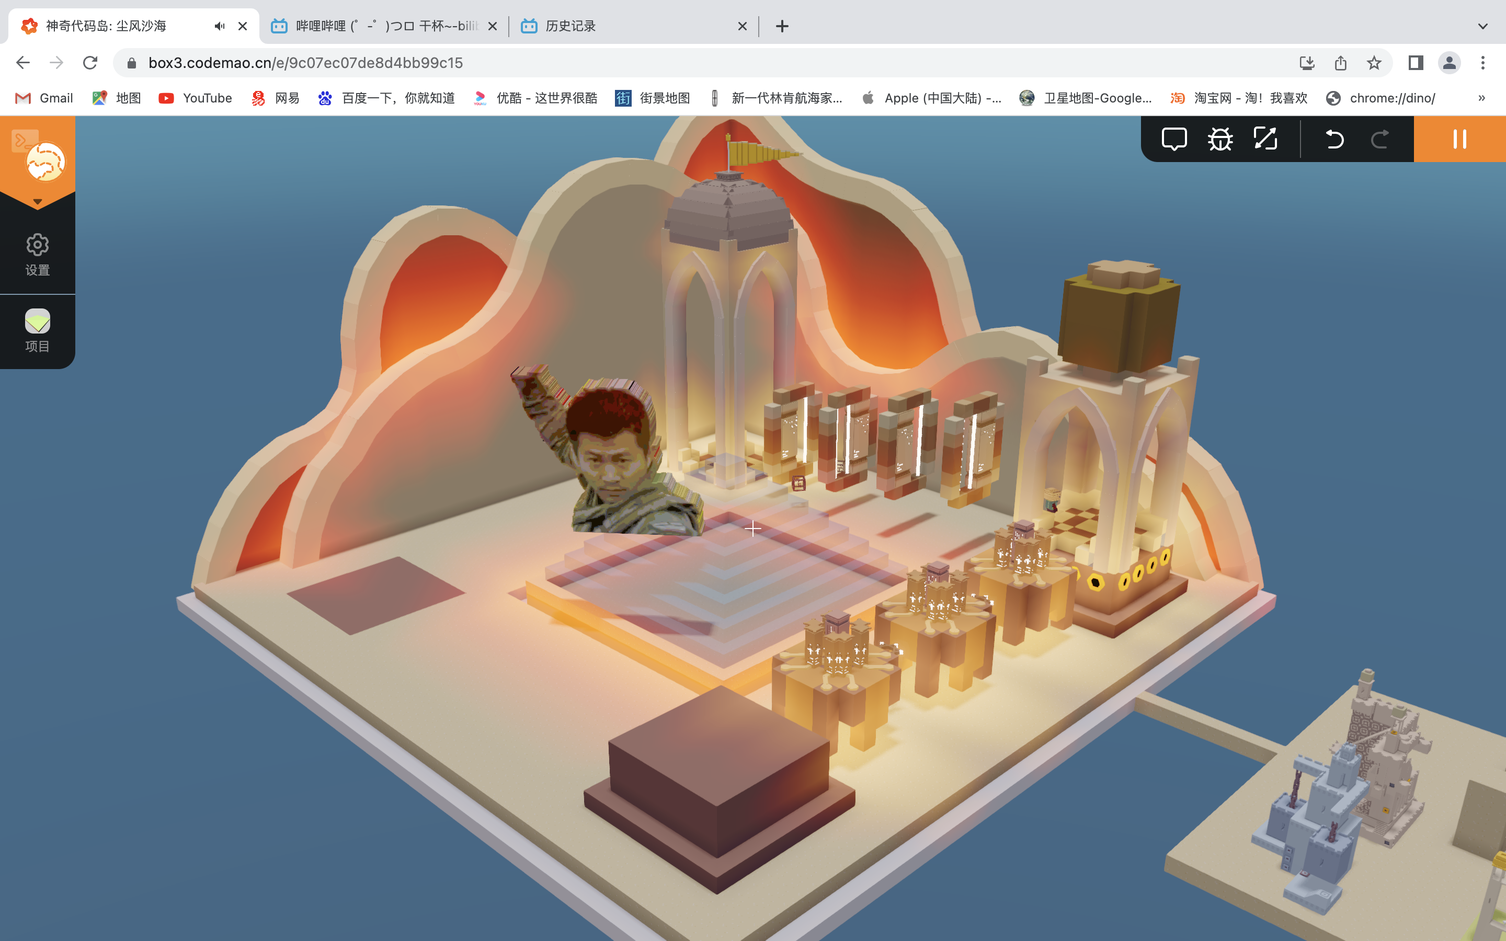Open 新一代林肯航海家 bookmark

(x=775, y=98)
